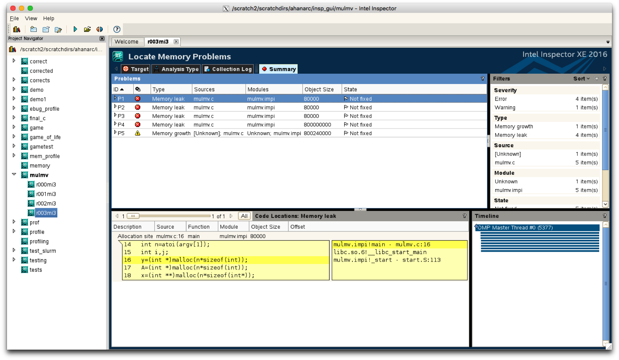Click the Compare Results toolbar icon
Image resolution: width=619 pixels, height=360 pixels.
pyautogui.click(x=99, y=29)
